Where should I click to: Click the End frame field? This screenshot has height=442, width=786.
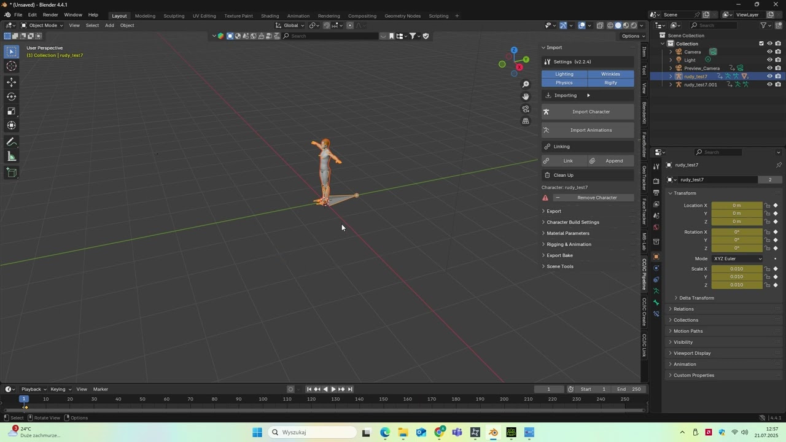point(629,389)
